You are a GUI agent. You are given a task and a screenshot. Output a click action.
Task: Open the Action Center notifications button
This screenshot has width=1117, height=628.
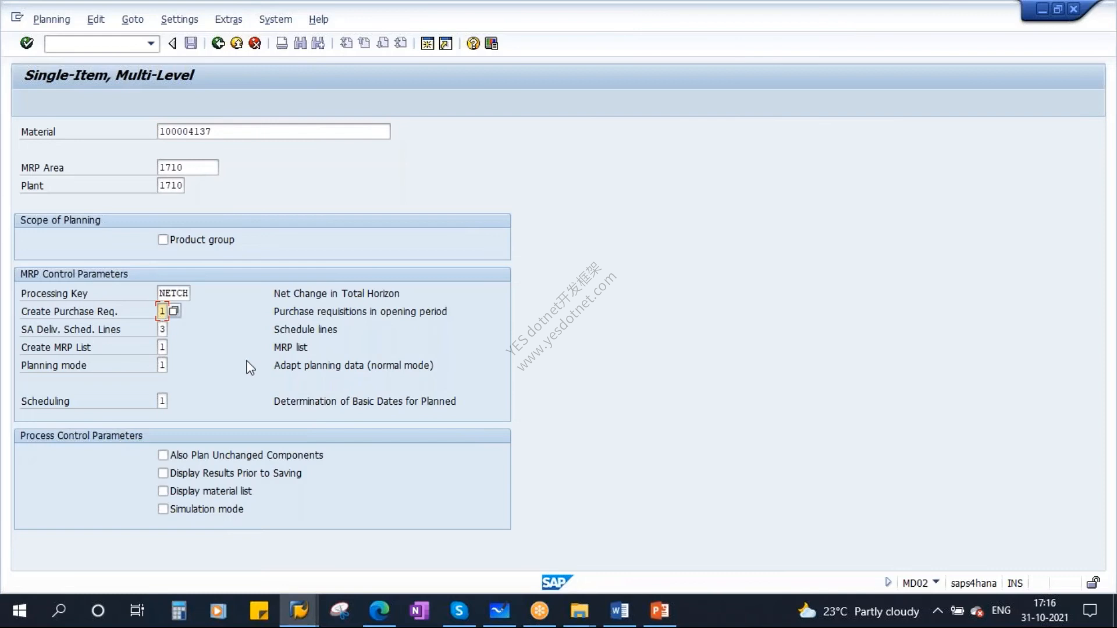click(x=1090, y=611)
